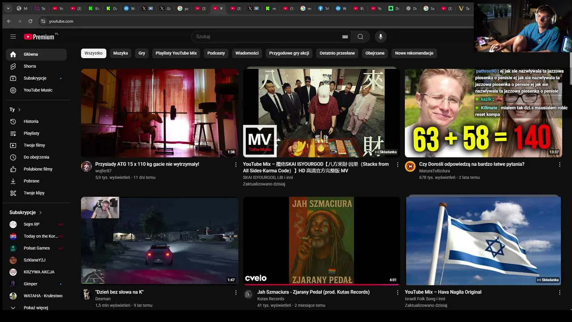The height and width of the screenshot is (322, 572).
Task: Open Do obejrzenia watch later list
Action: pos(36,157)
